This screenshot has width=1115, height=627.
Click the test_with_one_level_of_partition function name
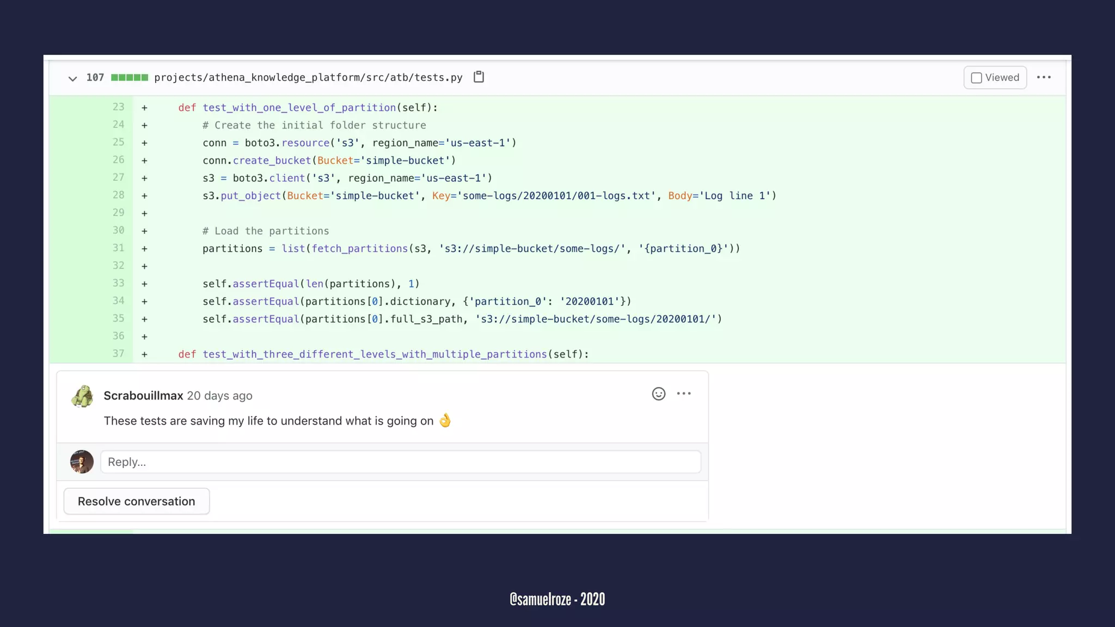click(299, 108)
